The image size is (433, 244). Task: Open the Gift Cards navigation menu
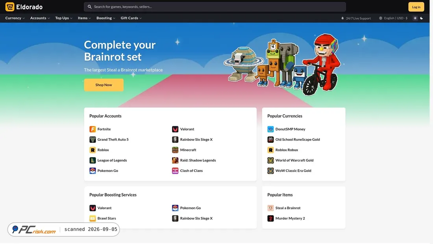131,18
